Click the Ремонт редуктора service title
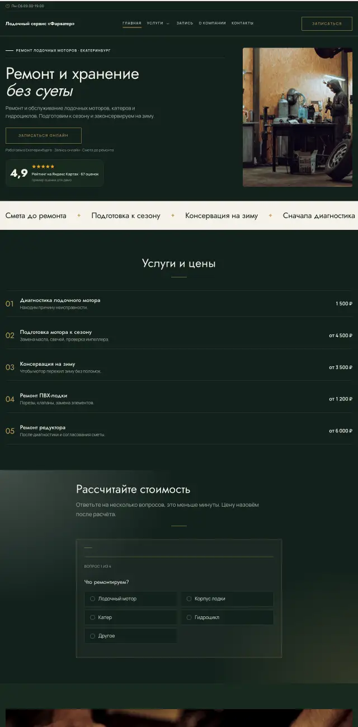The image size is (358, 727). coord(43,427)
